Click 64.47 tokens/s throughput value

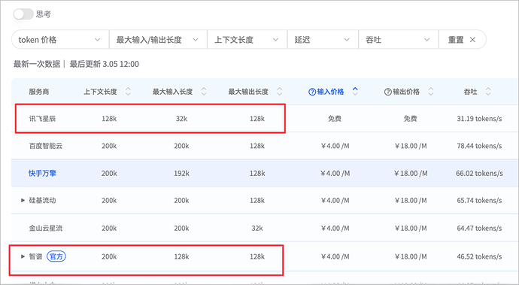[479, 229]
